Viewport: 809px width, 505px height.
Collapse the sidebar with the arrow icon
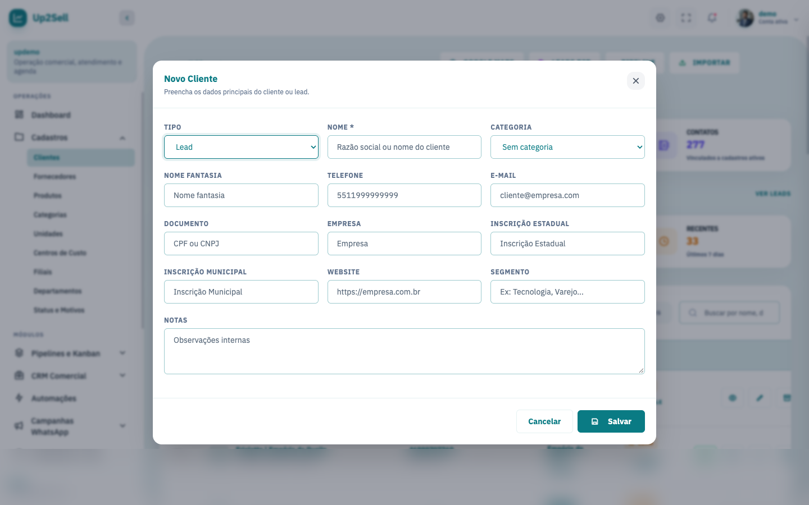tap(127, 18)
